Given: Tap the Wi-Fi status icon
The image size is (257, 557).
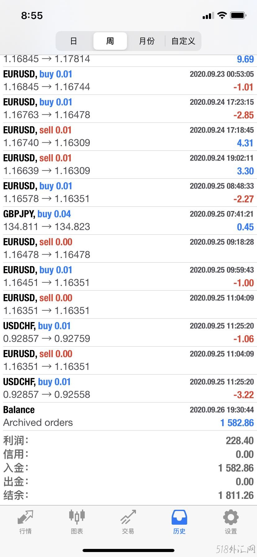Looking at the screenshot, I should [222, 15].
